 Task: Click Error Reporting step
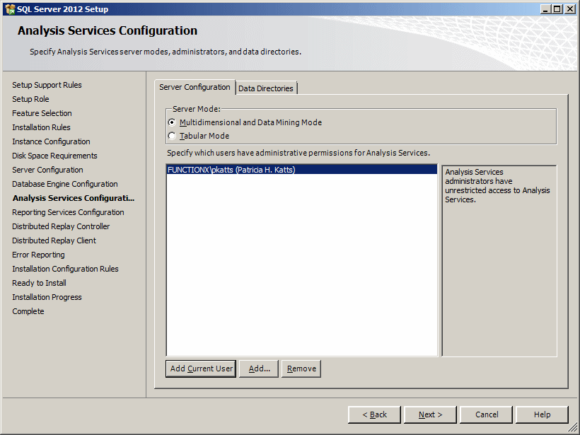[38, 255]
